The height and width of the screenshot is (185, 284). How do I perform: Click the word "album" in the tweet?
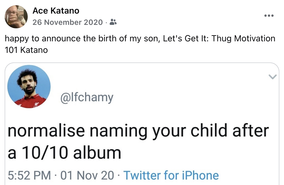point(97,152)
